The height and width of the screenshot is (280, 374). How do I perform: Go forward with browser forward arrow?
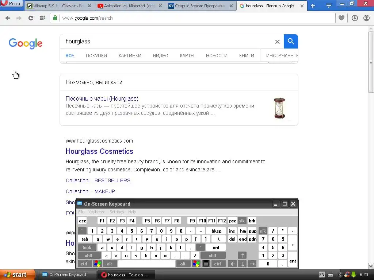click(19, 18)
